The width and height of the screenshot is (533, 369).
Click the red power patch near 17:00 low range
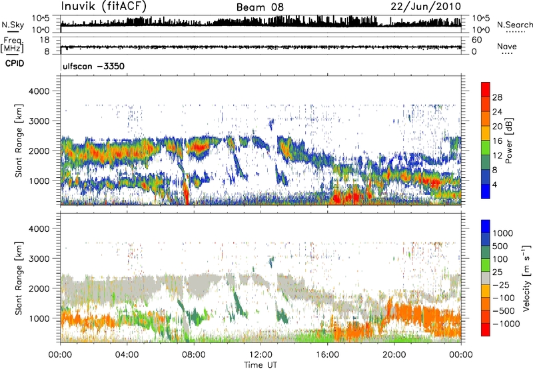(x=346, y=197)
